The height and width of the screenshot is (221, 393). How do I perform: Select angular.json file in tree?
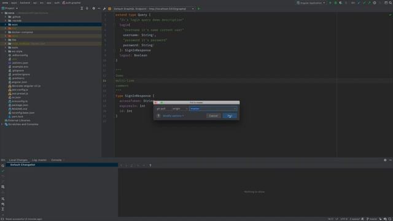[19, 82]
